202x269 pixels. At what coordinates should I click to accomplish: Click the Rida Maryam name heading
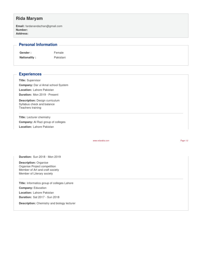(29, 18)
